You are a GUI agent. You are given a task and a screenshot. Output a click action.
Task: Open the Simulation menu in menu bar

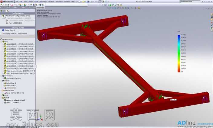pos(43,2)
